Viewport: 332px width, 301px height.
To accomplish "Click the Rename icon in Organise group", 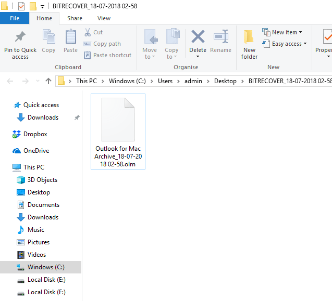I will (x=220, y=37).
